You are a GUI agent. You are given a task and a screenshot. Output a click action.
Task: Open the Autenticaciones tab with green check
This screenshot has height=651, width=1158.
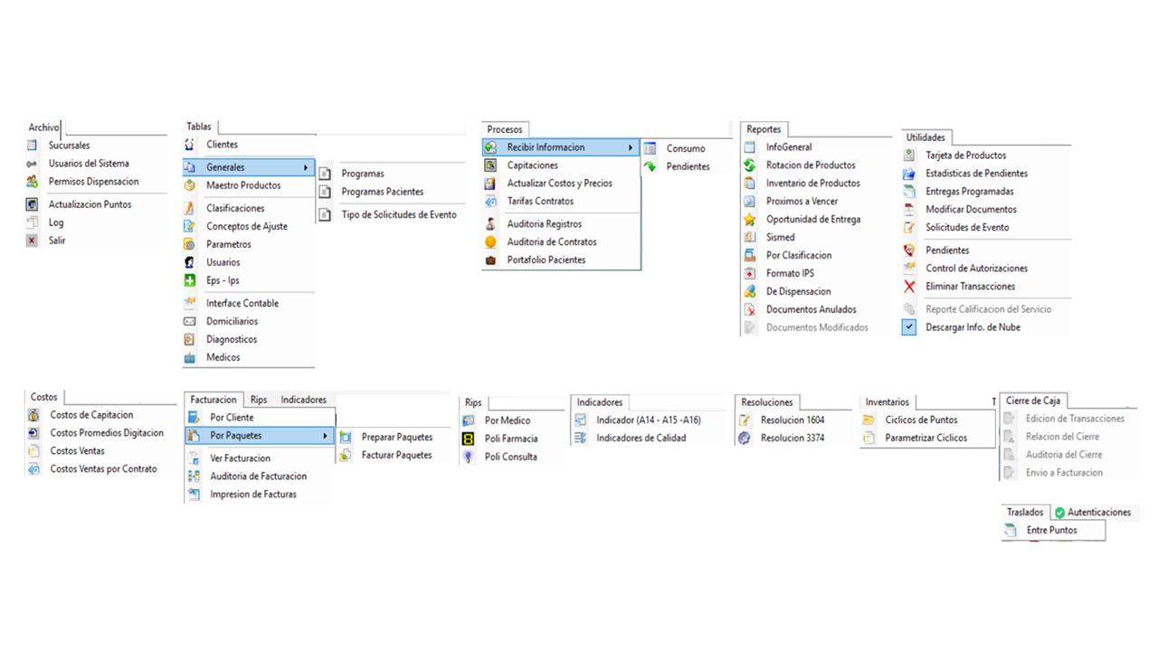(x=1093, y=513)
